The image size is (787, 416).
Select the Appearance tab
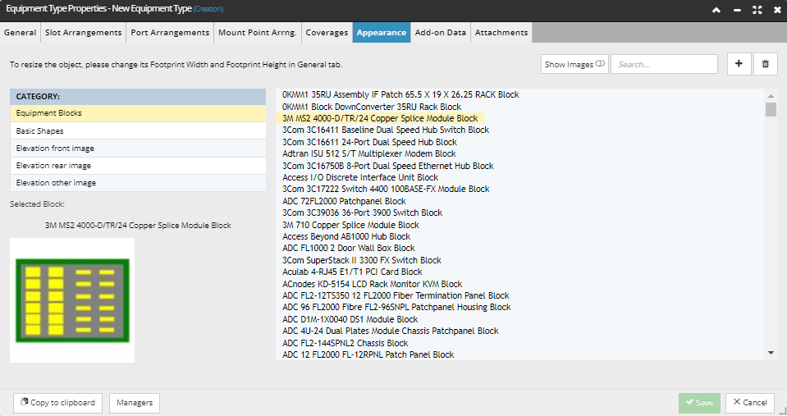[382, 32]
